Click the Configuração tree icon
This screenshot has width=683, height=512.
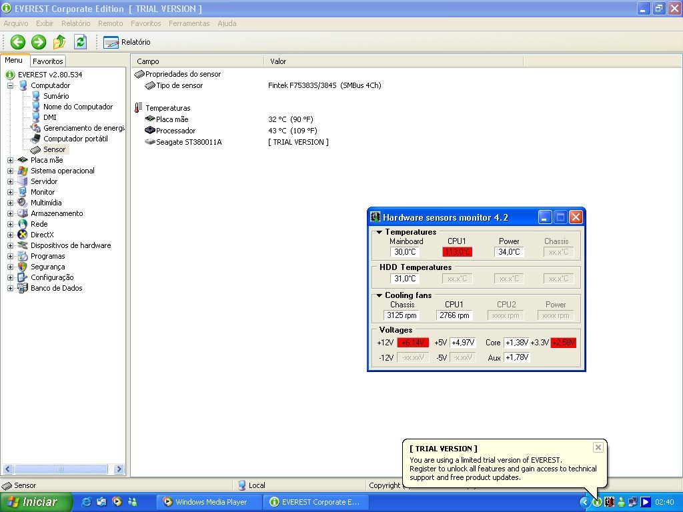pyautogui.click(x=23, y=277)
